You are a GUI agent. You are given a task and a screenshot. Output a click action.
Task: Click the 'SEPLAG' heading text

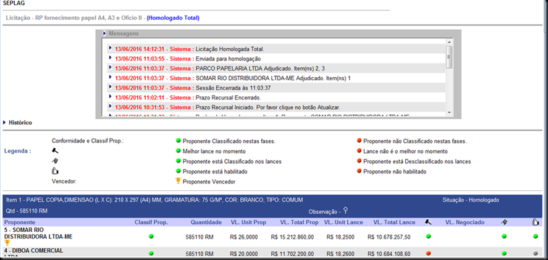(13, 3)
